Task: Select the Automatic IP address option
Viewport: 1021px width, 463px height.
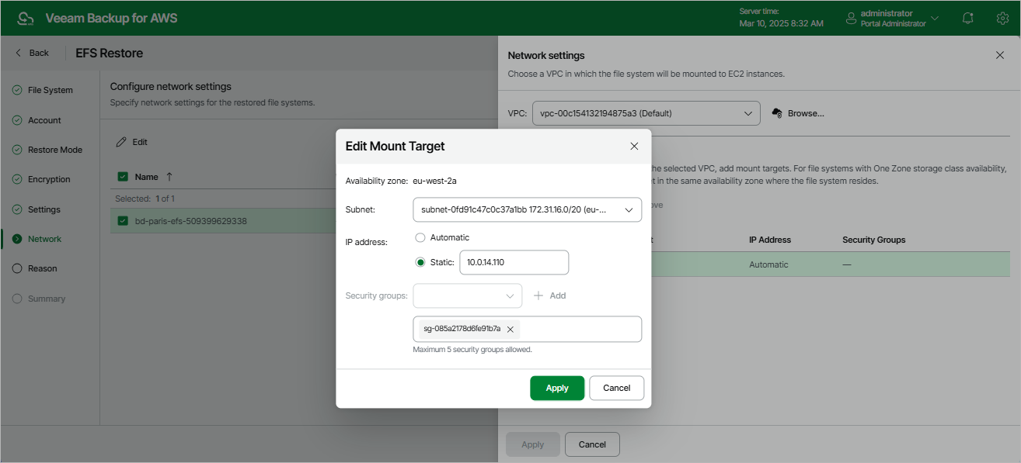Action: 420,237
